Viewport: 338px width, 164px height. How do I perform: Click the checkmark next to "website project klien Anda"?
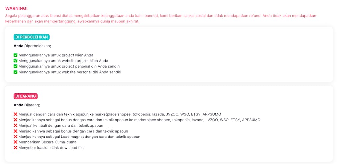(x=15, y=61)
